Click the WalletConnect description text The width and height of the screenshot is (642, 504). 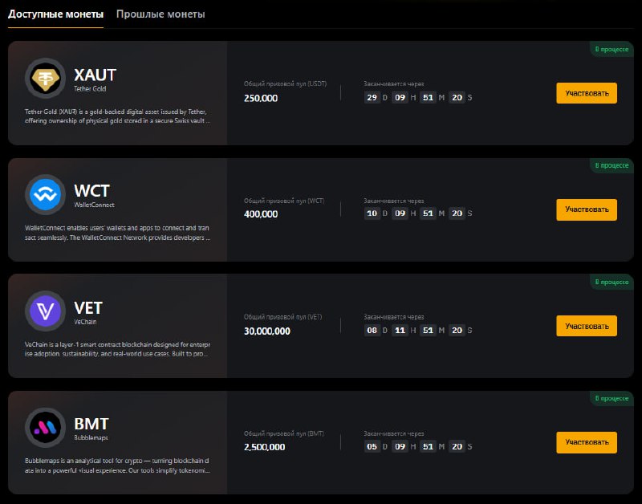pyautogui.click(x=117, y=233)
